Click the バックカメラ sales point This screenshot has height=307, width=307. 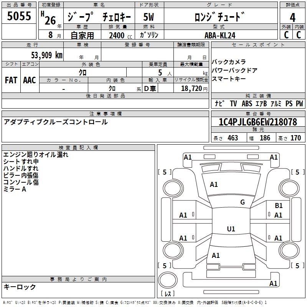pyautogui.click(x=229, y=62)
